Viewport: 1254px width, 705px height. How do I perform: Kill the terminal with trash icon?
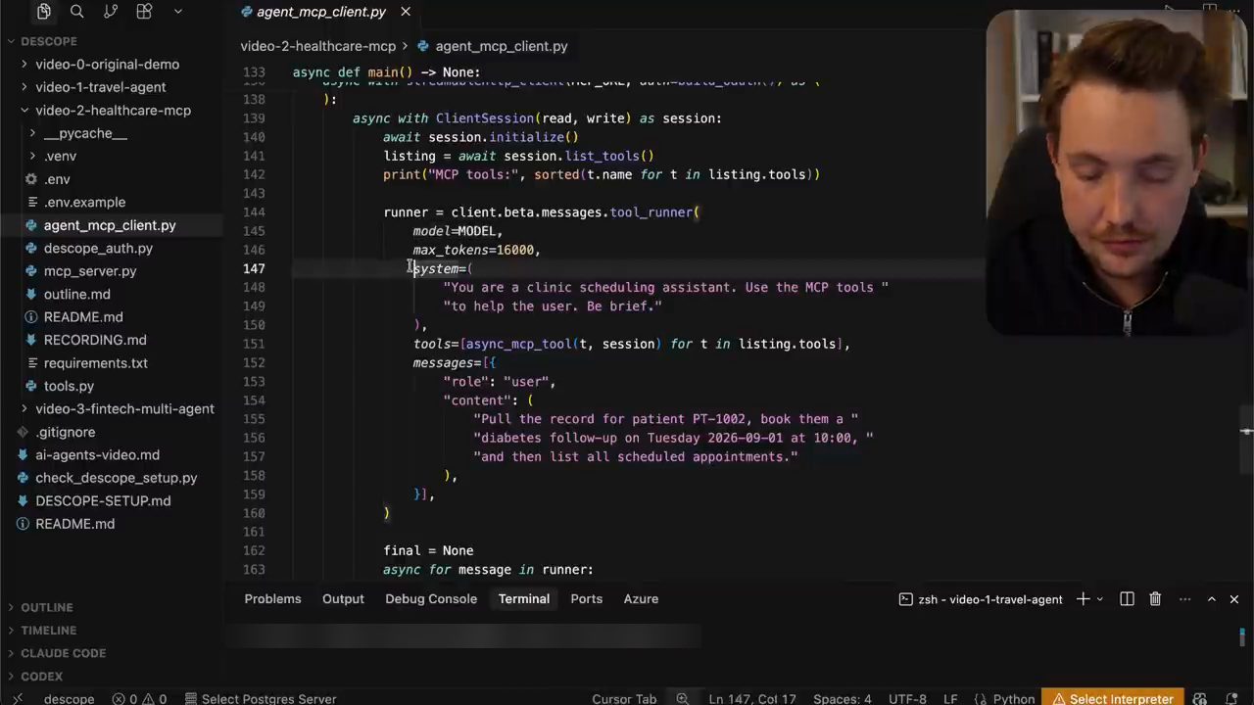(1155, 599)
